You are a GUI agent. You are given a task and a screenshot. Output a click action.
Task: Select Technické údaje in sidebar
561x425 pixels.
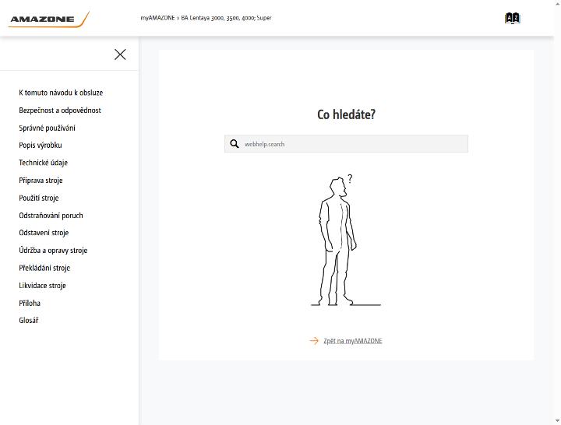(x=44, y=163)
